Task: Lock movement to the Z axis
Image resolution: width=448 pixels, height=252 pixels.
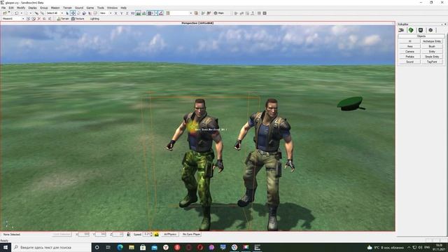Action: click(127, 13)
